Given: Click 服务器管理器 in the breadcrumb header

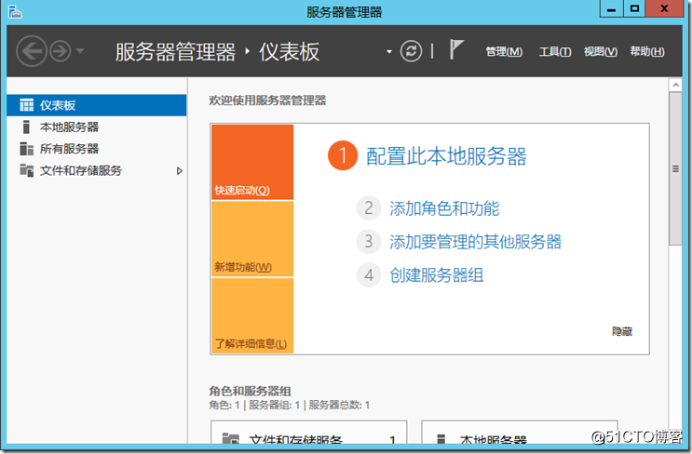Looking at the screenshot, I should coord(175,52).
